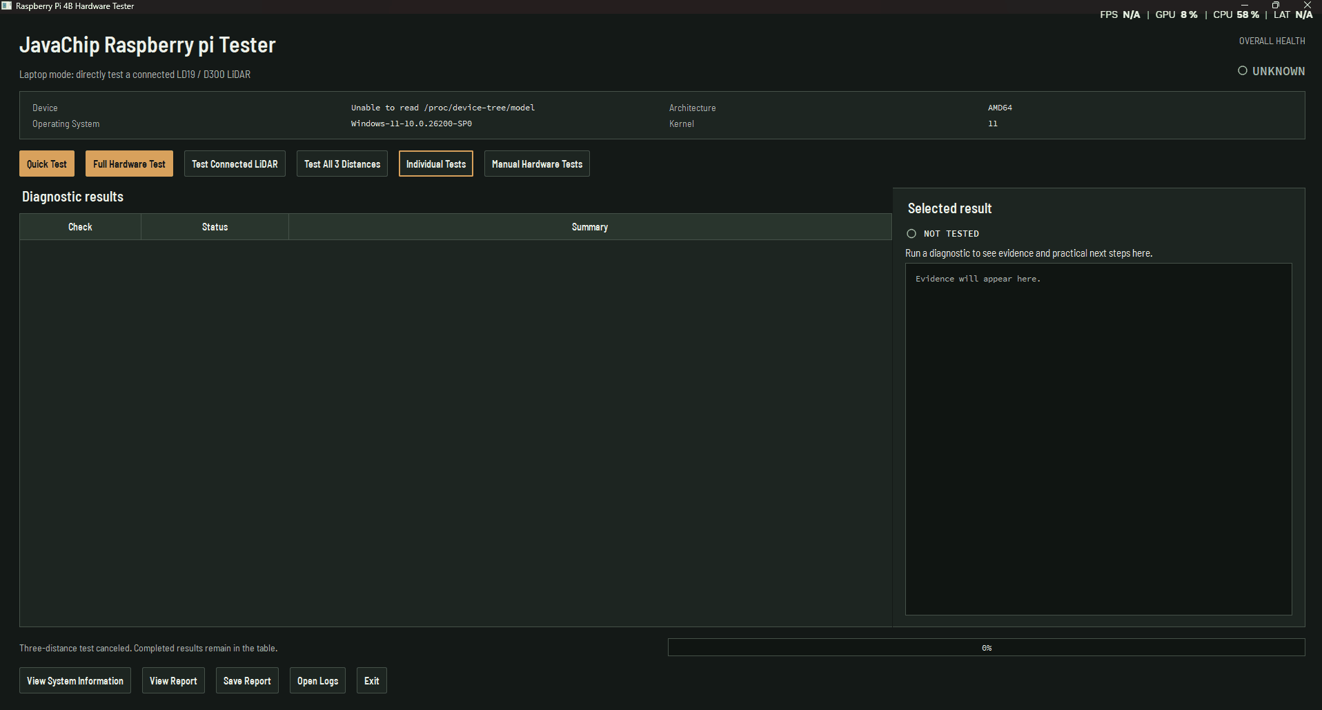
Task: Click Test Connected LiDAR button
Action: (x=235, y=164)
